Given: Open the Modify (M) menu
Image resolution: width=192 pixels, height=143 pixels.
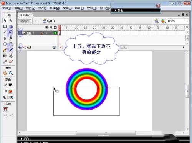Looking at the screenshot, I should tap(55, 8).
